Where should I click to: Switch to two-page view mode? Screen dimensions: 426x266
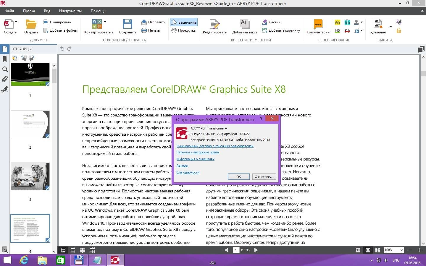pyautogui.click(x=83, y=250)
